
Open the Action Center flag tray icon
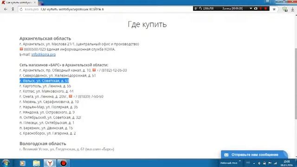click(x=270, y=163)
